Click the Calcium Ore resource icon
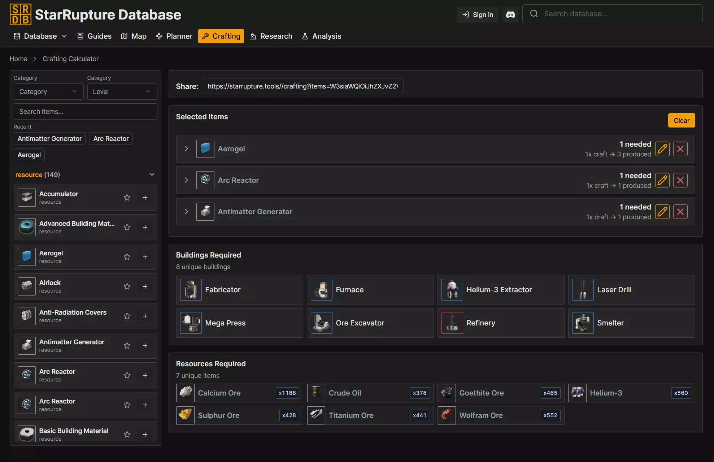Viewport: 714px width, 462px height. coord(186,393)
